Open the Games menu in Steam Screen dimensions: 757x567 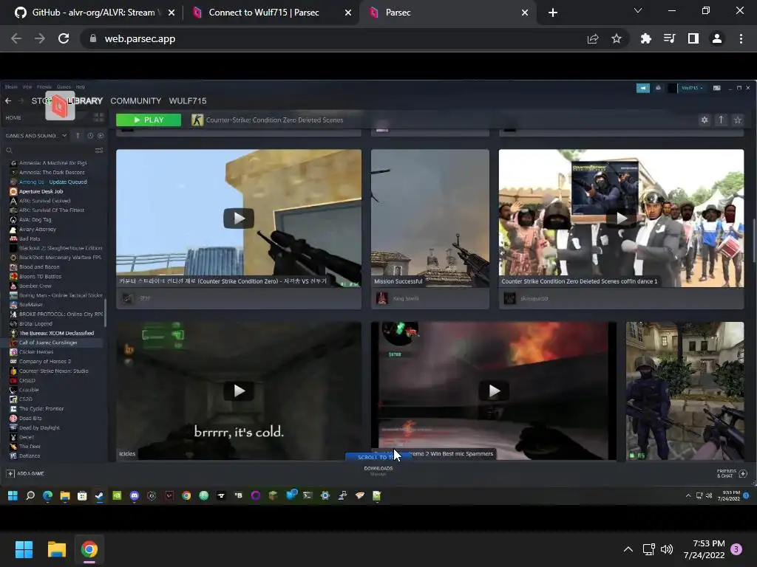tap(64, 87)
